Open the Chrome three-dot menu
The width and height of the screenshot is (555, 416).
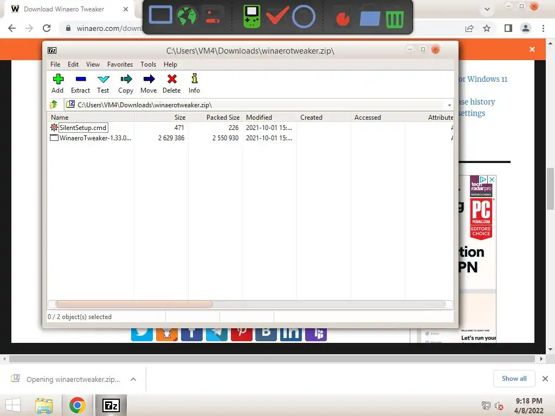[x=543, y=28]
